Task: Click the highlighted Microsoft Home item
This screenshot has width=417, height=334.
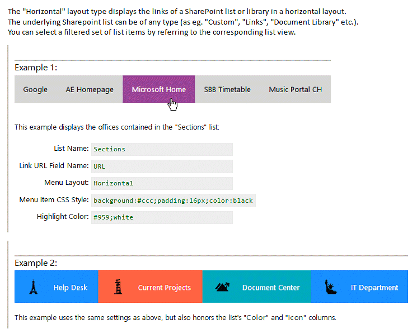Action: (158, 89)
